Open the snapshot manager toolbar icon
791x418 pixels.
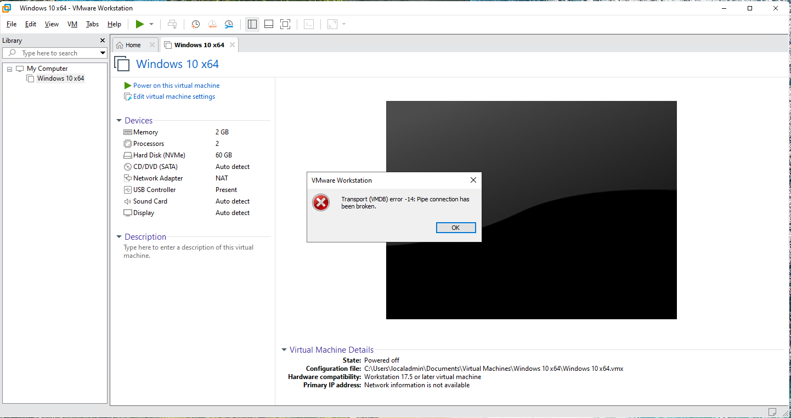229,24
